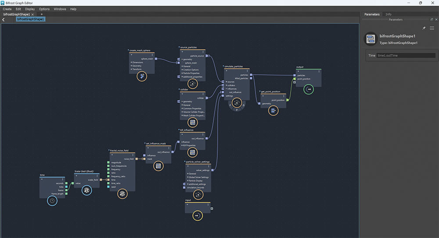This screenshot has height=238, width=439.
Task: Open the Options menu
Action: tap(44, 9)
